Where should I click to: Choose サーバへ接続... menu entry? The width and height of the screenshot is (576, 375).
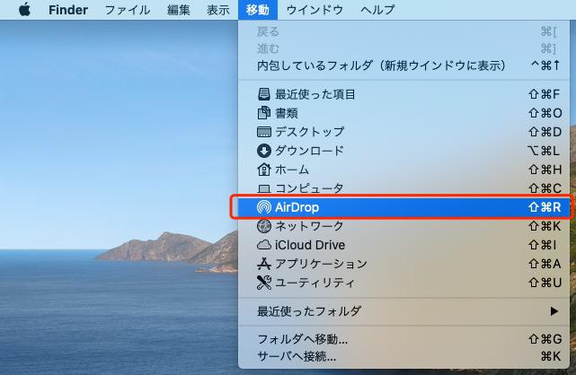coord(297,357)
